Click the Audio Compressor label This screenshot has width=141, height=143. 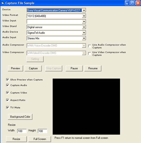(13, 45)
